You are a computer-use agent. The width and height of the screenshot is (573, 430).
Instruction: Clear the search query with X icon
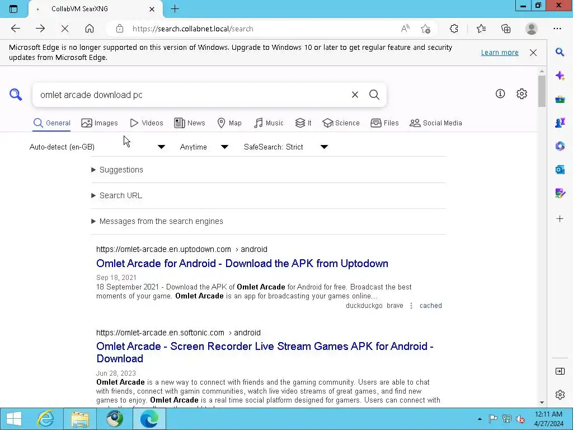tap(355, 95)
